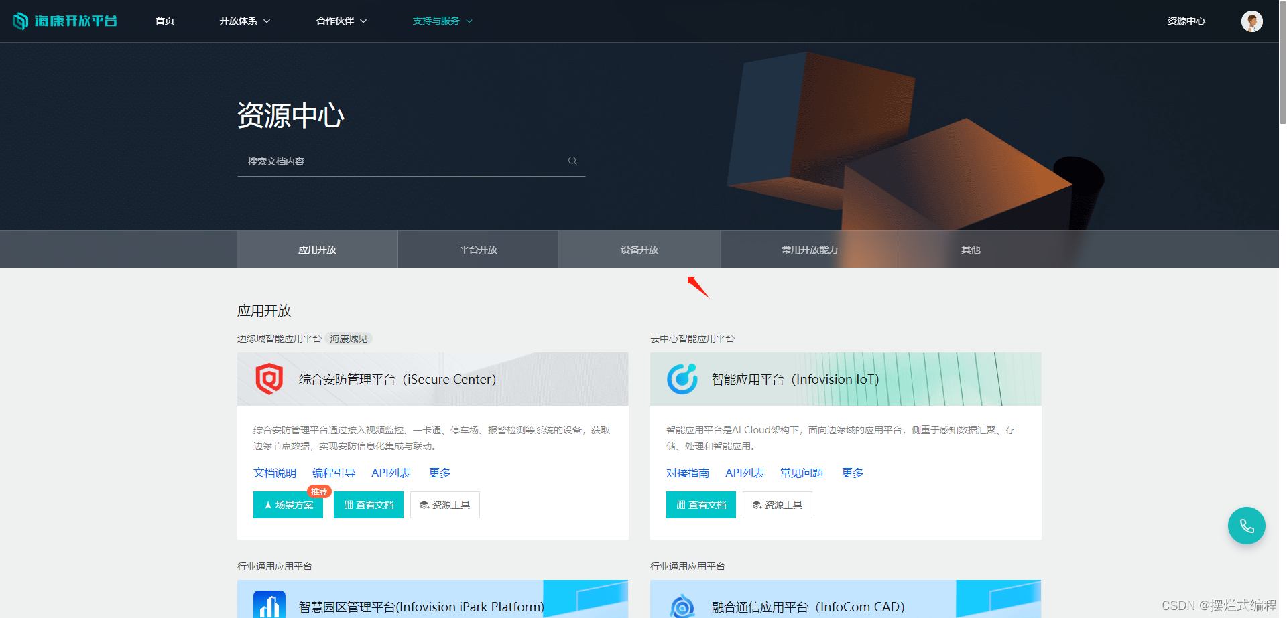Click 资源工具 button for Infovision IoT

point(778,505)
